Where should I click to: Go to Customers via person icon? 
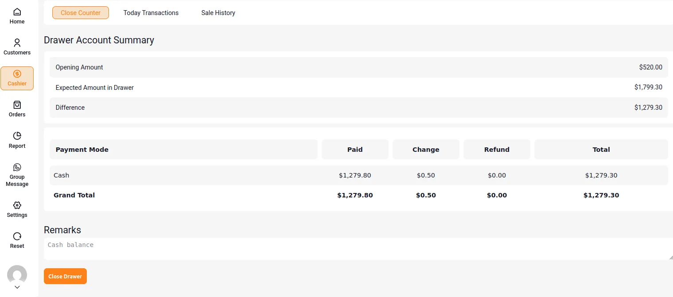tap(17, 43)
